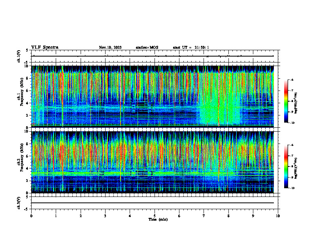Click the ch.2 spectrogram color scale bar
The width and height of the screenshot is (313, 242).
coord(286,166)
